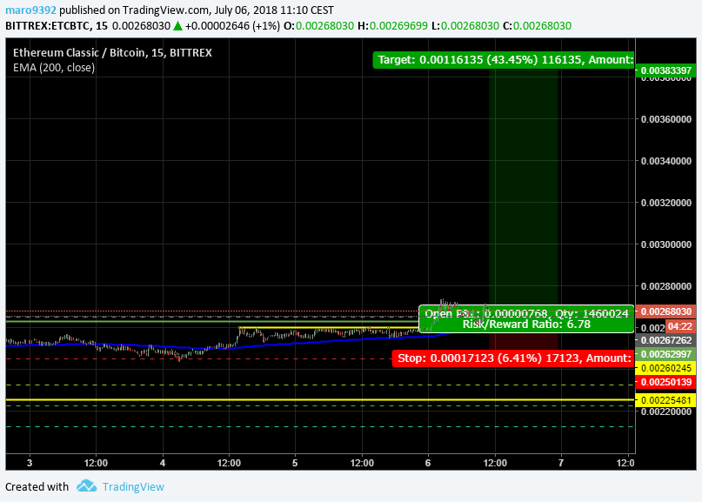The width and height of the screenshot is (702, 502).
Task: Click the 0.00225481 yellow price tag
Action: 665,400
